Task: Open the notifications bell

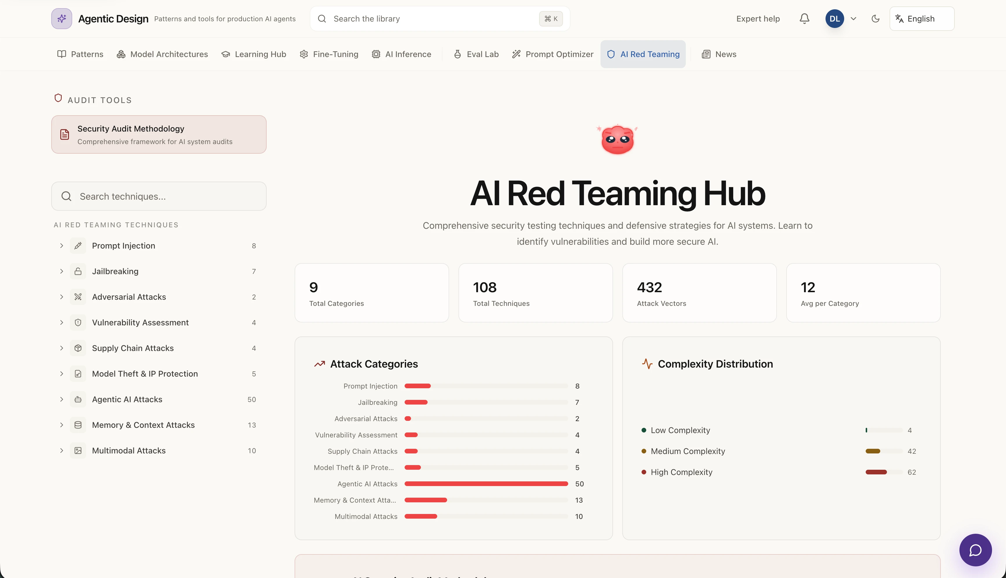Action: (804, 19)
